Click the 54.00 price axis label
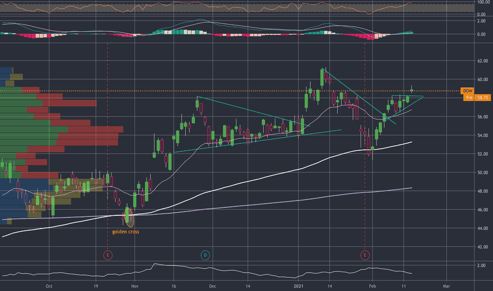Image resolution: width=493 pixels, height=291 pixels. (482, 135)
